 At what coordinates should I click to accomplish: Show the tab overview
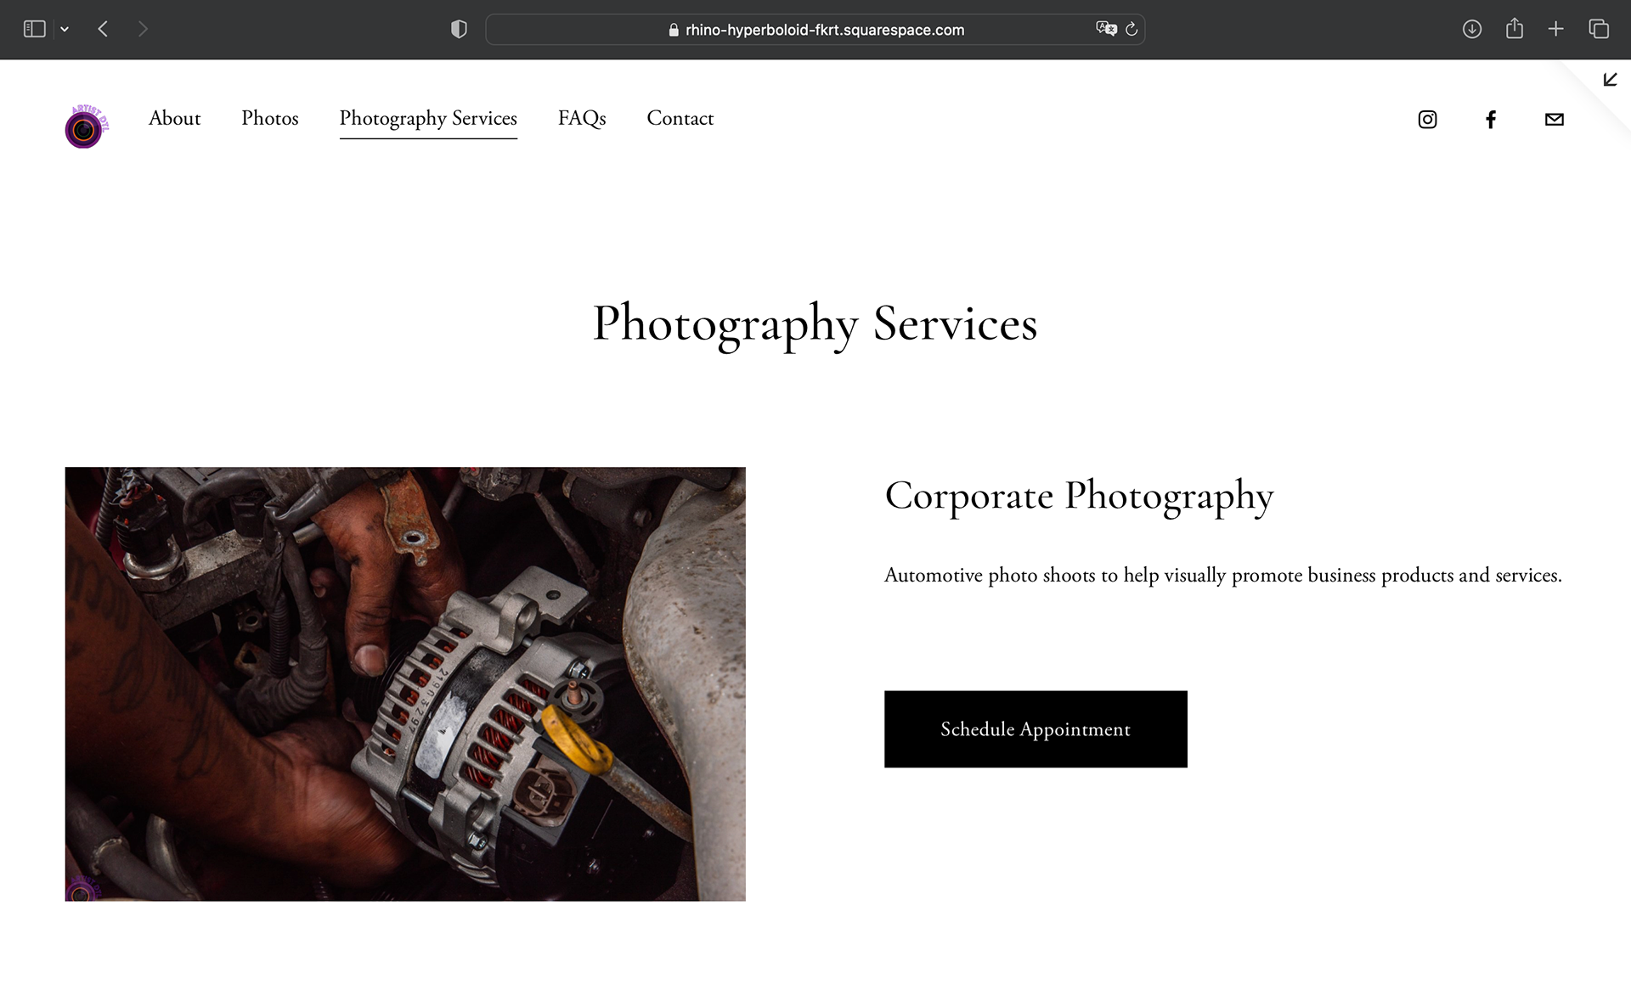(1599, 29)
